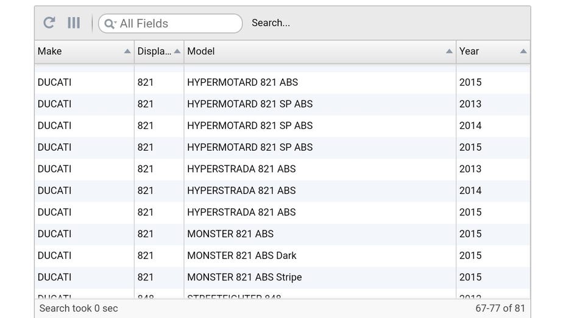
Task: Click the Model column sort arrow
Action: (x=449, y=52)
